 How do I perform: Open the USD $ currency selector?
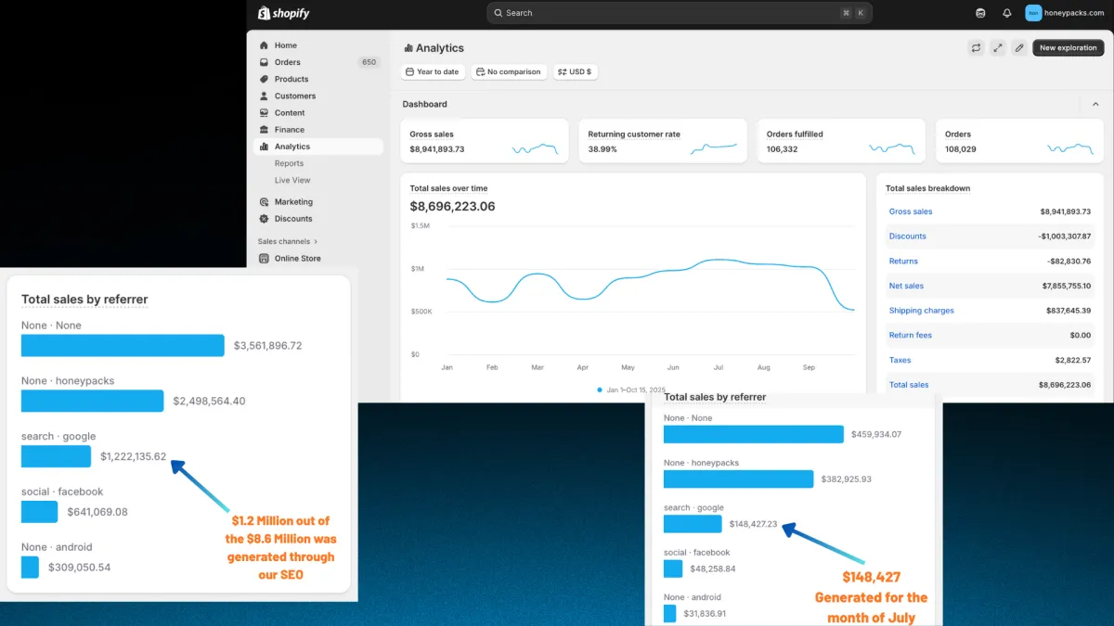(x=576, y=71)
